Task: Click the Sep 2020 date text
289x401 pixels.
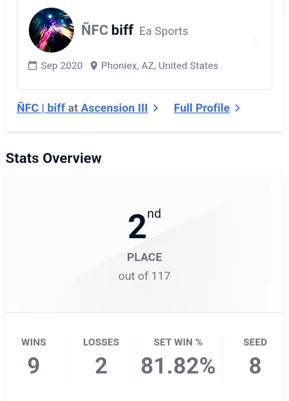Action: (x=61, y=65)
